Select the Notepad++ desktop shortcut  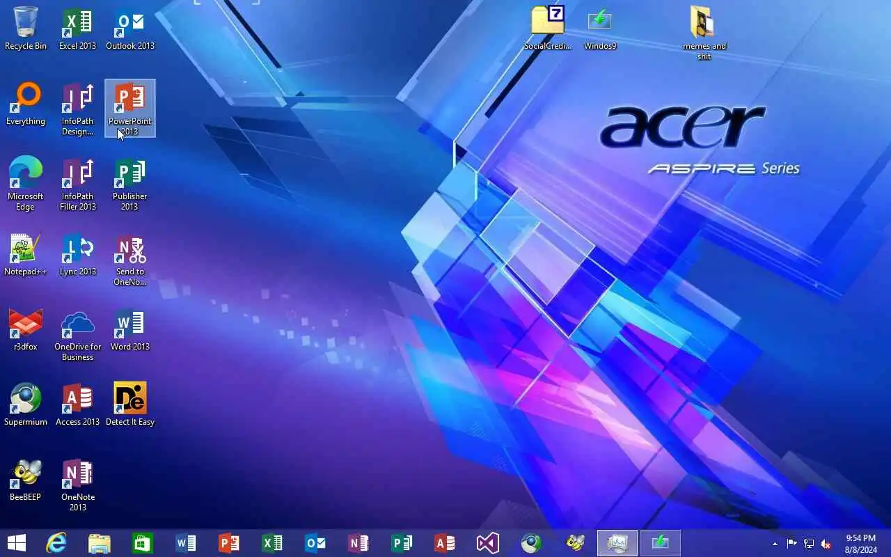point(26,254)
